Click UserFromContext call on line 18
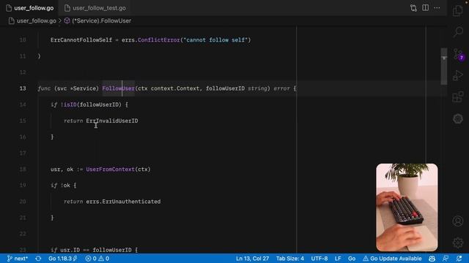This screenshot has width=469, height=263. [x=111, y=169]
